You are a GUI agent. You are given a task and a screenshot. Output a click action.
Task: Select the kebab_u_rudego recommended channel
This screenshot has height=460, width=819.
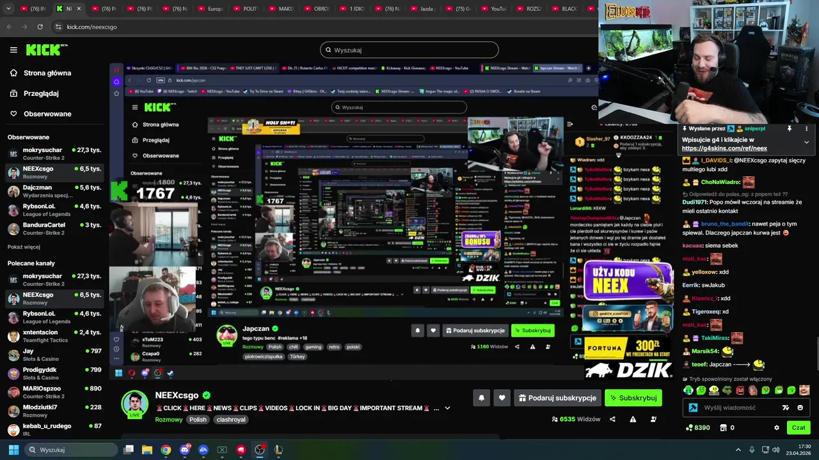54,429
